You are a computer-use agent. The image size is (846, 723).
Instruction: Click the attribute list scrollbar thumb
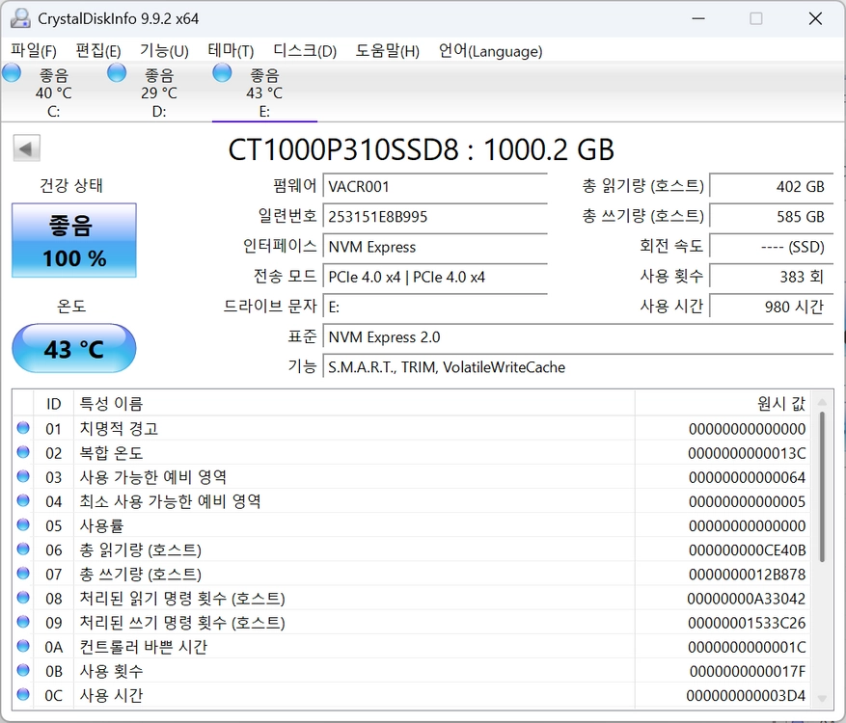point(822,487)
